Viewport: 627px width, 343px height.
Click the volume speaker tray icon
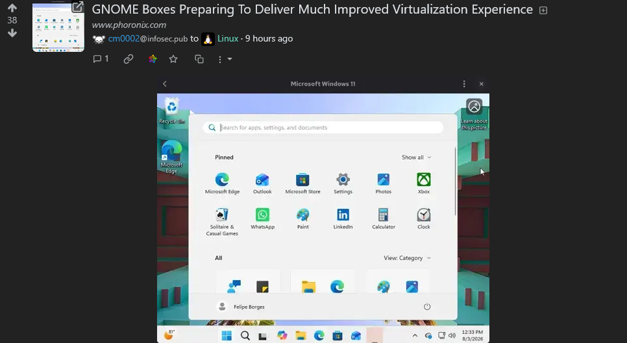coord(452,335)
